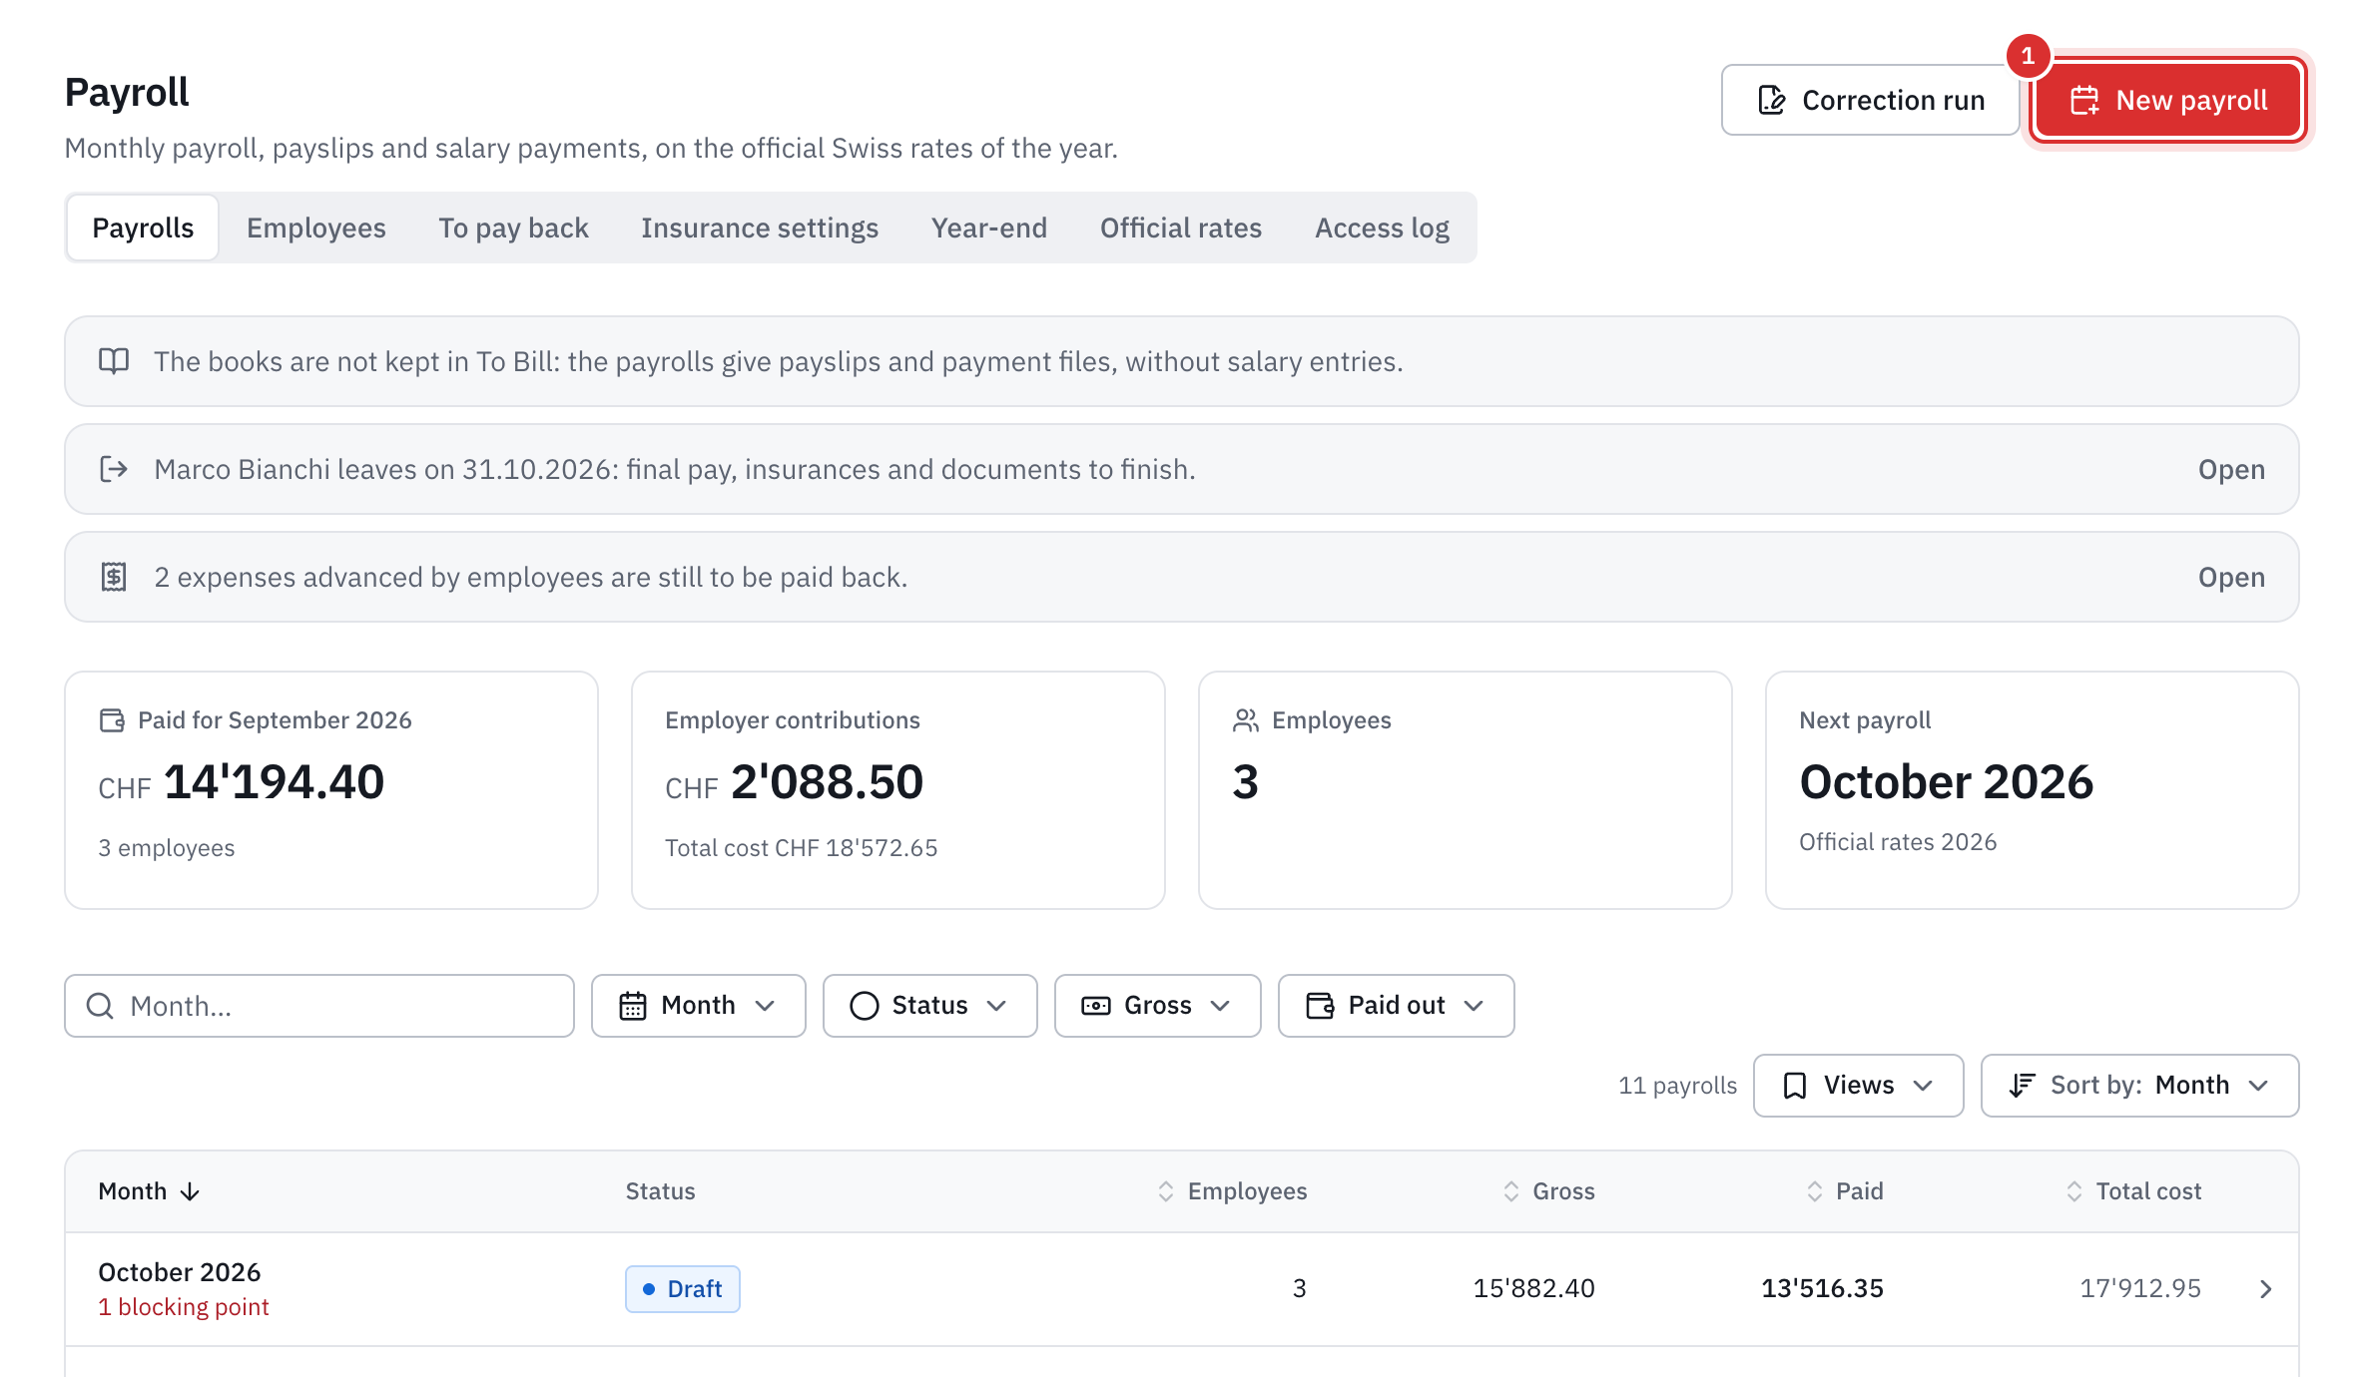
Task: Click the '11 payrolls' count text
Action: [1677, 1086]
